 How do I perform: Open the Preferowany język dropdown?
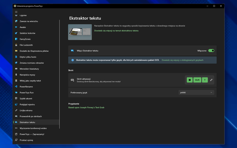[x=196, y=93]
